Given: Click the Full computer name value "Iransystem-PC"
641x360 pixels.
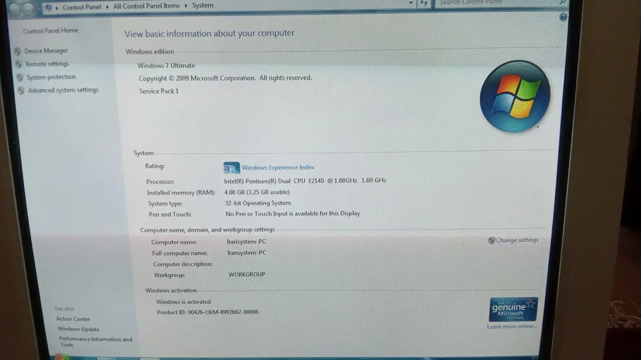Looking at the screenshot, I should click(x=247, y=253).
